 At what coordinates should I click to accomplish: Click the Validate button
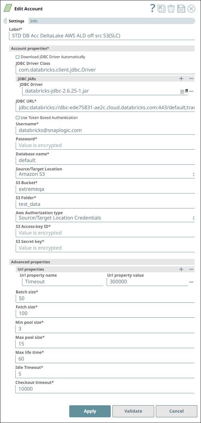(x=133, y=411)
